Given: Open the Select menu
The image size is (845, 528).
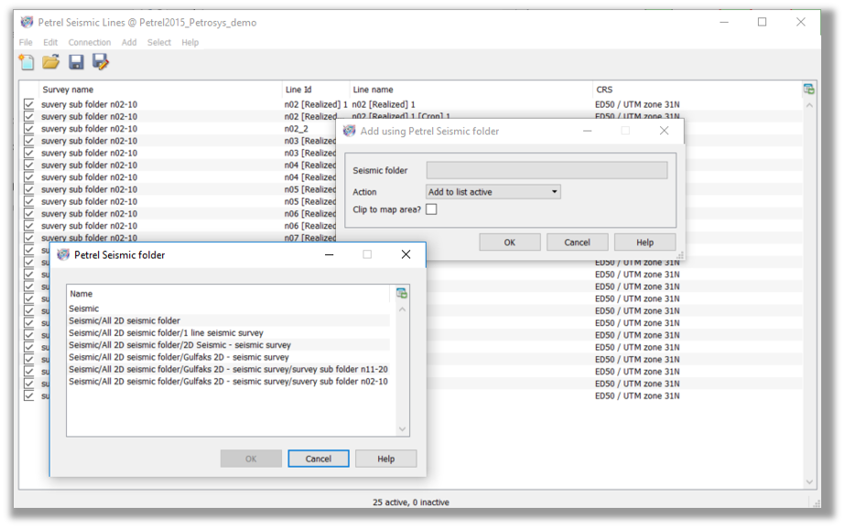Looking at the screenshot, I should pyautogui.click(x=159, y=42).
